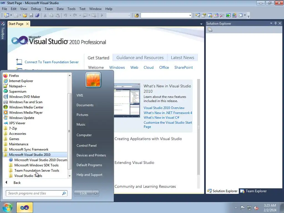Click the Find in Files binoculars icon
The height and width of the screenshot is (213, 284).
136,16
